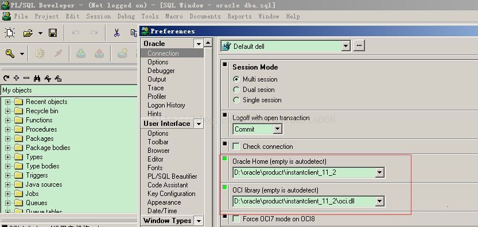
Task: Open the Default dell preference set dropdown
Action: tap(345, 47)
